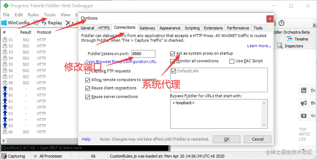Open the Timeline tab

click(297, 39)
